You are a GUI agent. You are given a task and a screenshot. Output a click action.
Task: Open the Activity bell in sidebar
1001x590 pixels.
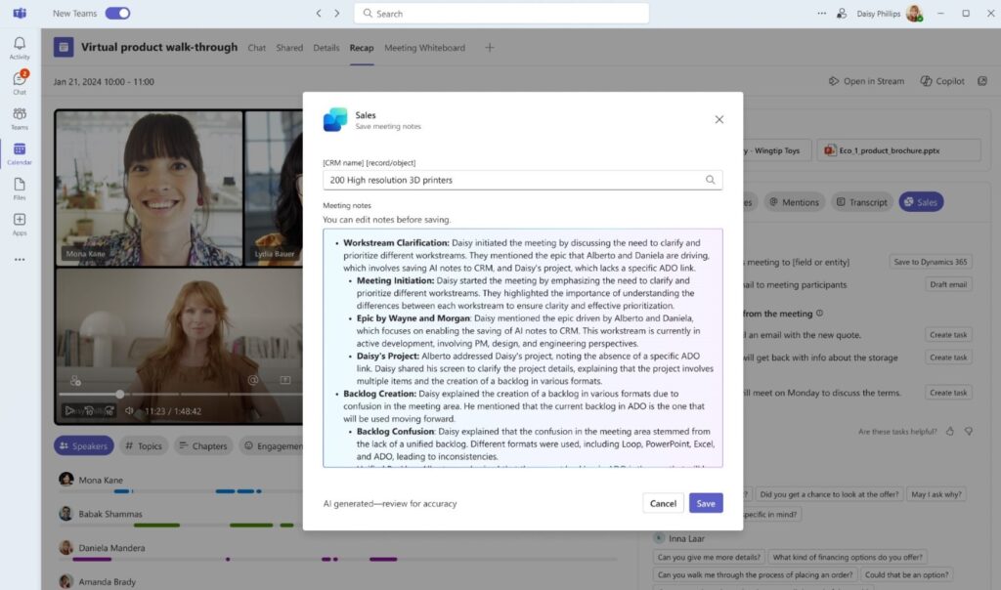click(x=19, y=46)
